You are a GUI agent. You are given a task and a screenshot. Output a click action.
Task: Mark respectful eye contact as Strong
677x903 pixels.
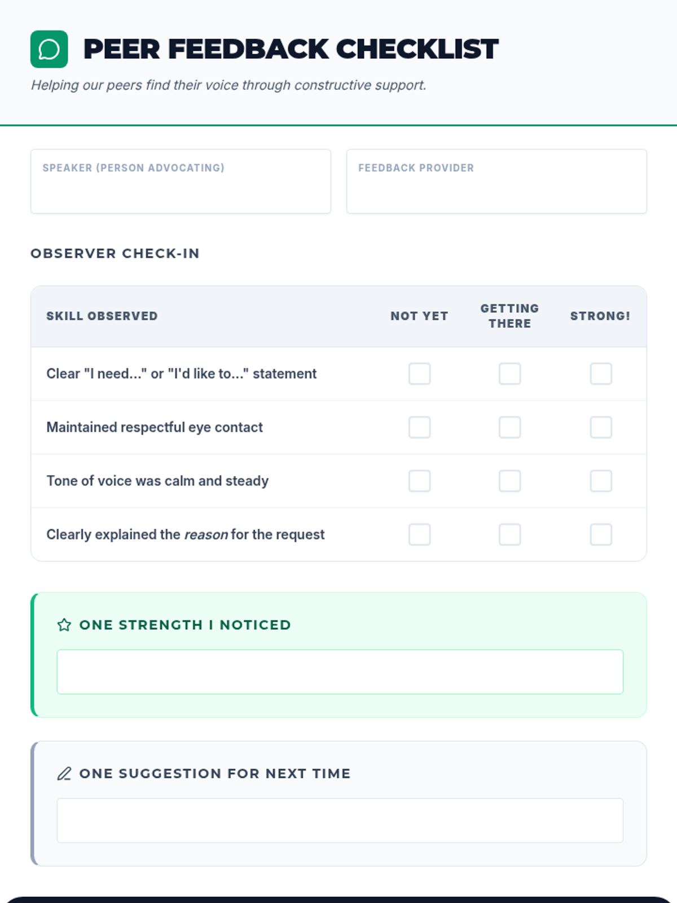click(x=601, y=427)
